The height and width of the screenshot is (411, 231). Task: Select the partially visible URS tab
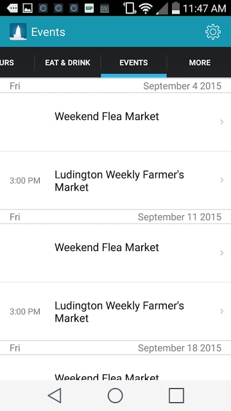[7, 63]
